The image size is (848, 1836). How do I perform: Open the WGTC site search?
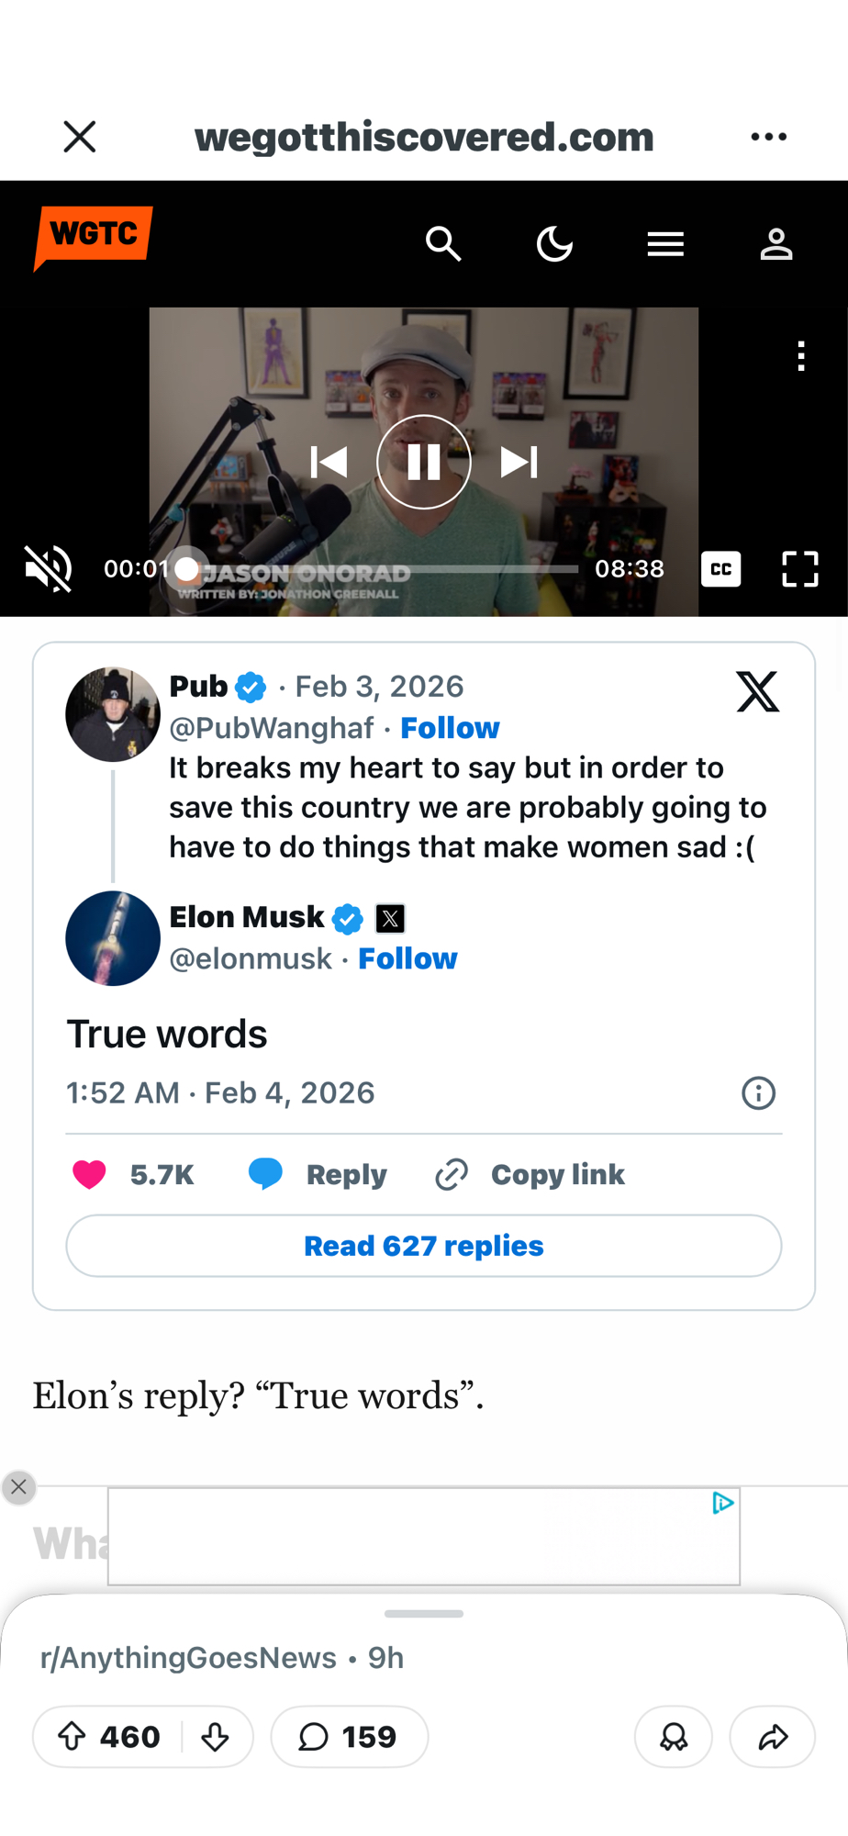(443, 244)
